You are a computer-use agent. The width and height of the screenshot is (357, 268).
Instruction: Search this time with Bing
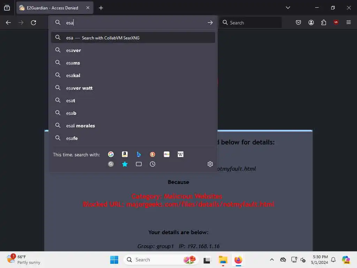click(139, 154)
